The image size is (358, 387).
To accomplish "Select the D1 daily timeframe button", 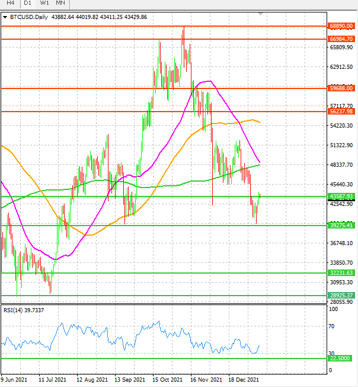I will [x=28, y=3].
